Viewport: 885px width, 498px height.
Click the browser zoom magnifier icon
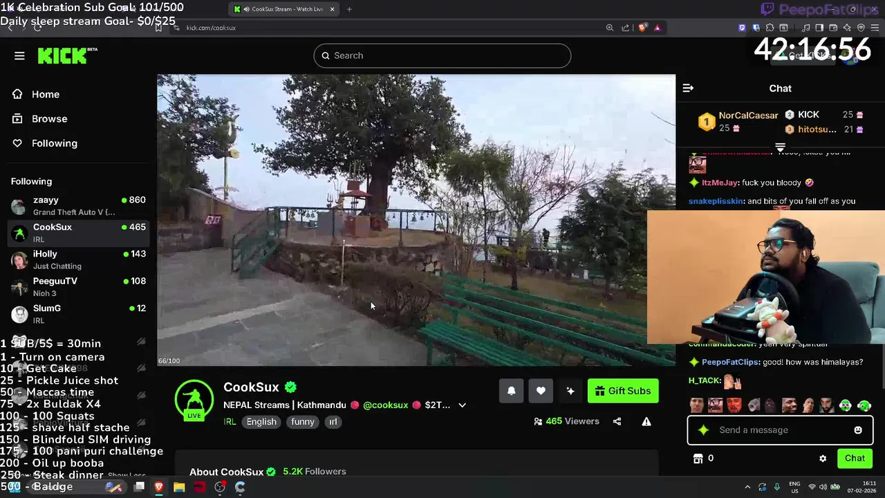point(609,28)
